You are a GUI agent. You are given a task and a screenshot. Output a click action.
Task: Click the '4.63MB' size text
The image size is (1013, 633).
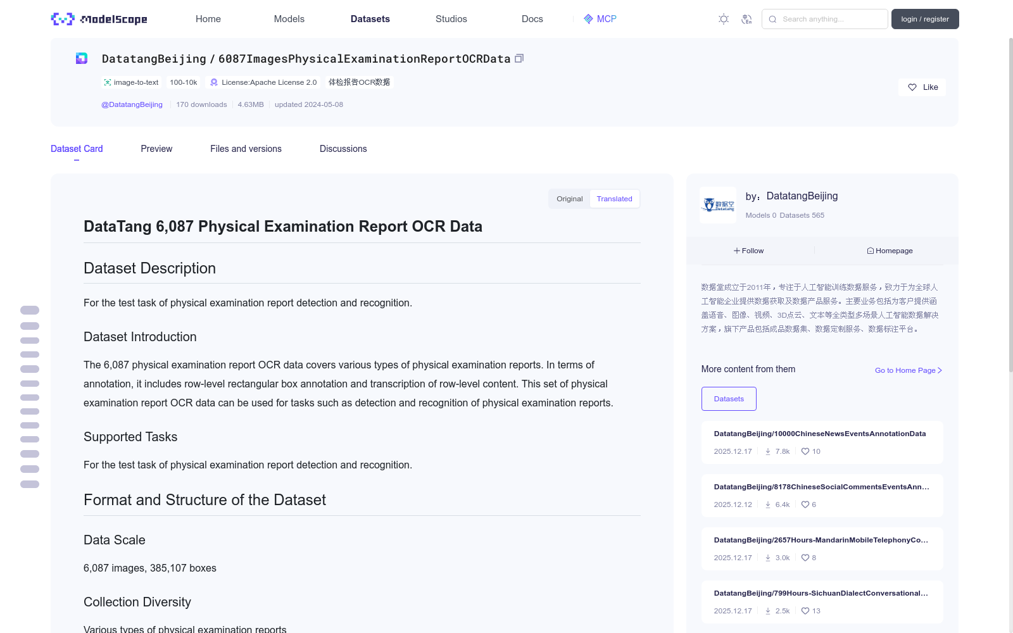click(x=251, y=104)
